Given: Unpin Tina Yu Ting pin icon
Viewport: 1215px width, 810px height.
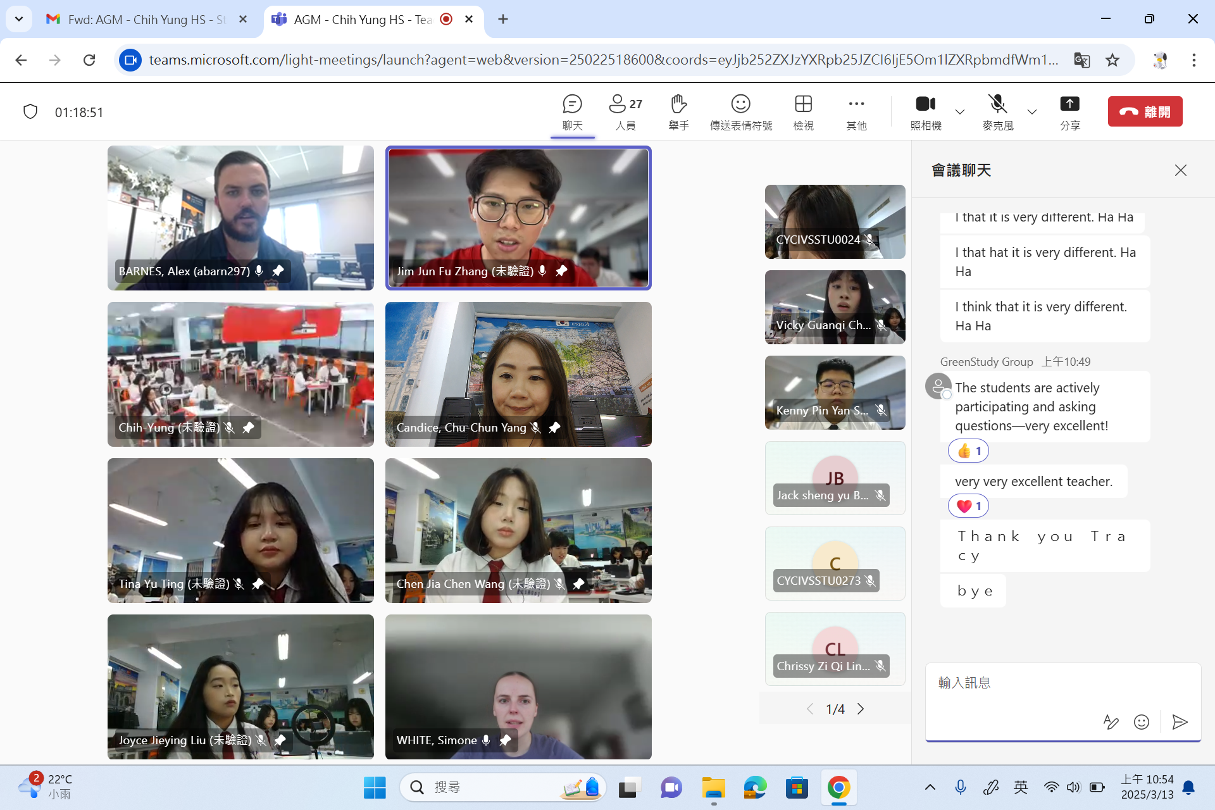Looking at the screenshot, I should tap(258, 584).
